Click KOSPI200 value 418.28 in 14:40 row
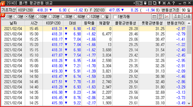This screenshot has height=107, width=193. 57,87
